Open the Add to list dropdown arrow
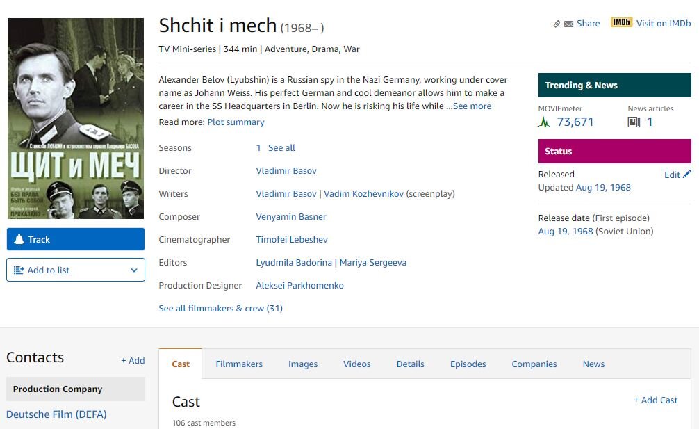This screenshot has height=429, width=699. 134,270
